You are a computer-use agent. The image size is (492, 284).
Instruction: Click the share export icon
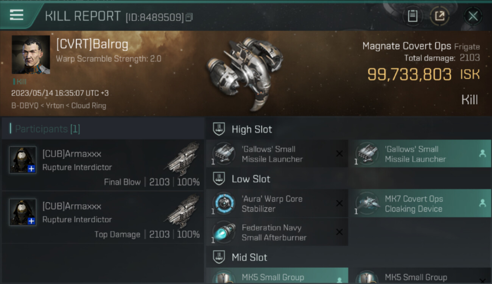[x=439, y=16]
